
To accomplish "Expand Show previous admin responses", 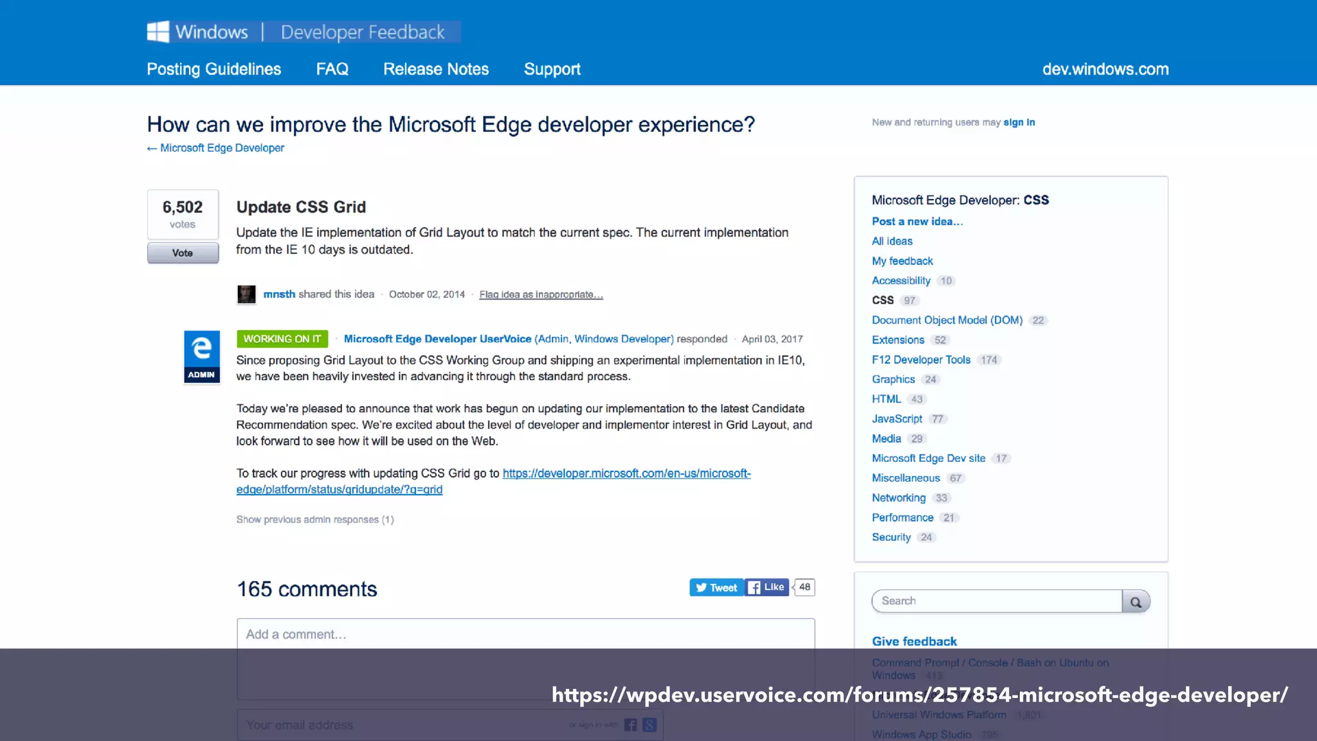I will [314, 520].
